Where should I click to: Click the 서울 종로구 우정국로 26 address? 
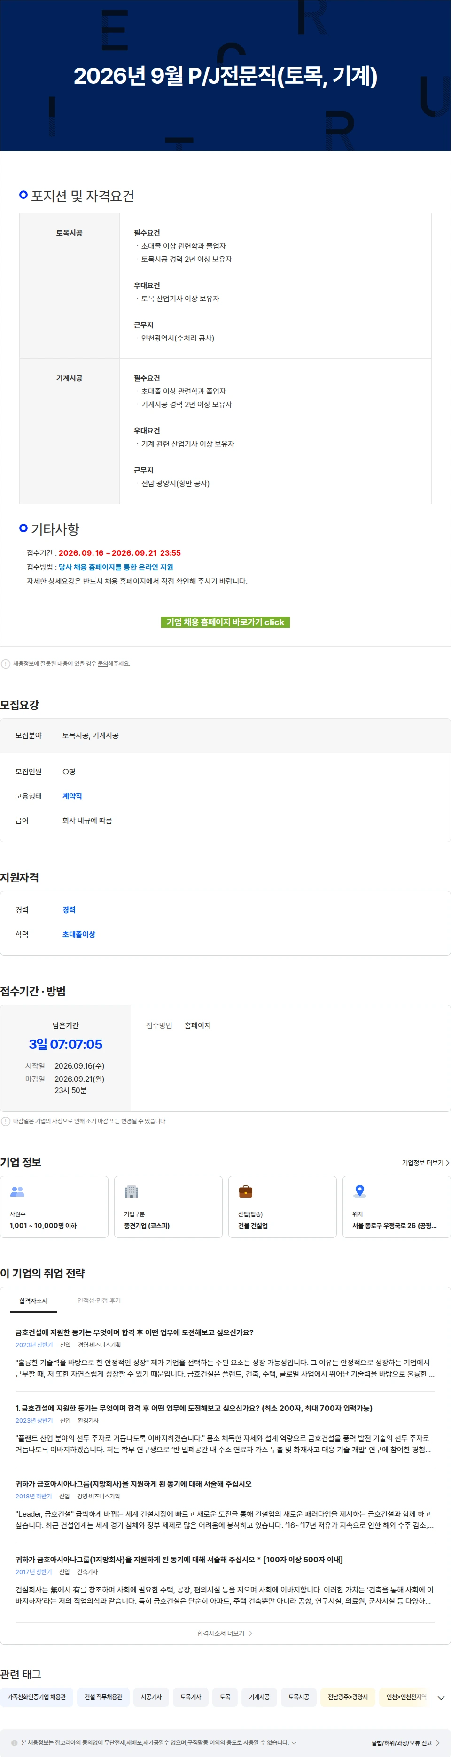click(395, 1226)
